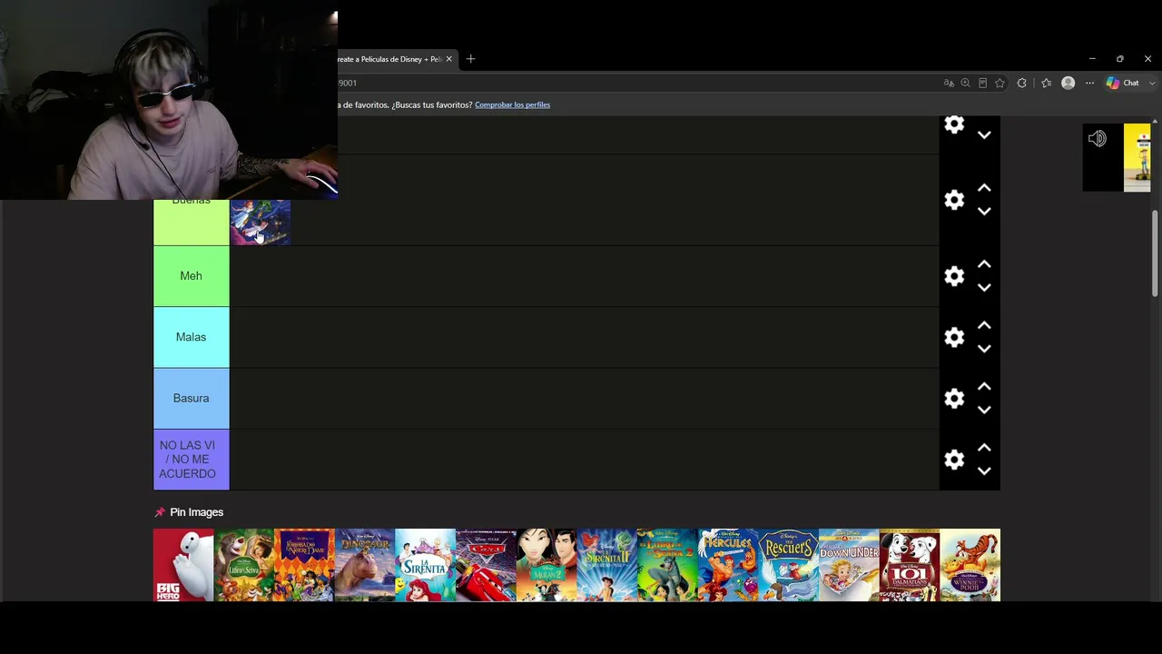Click the Basura tier label
1162x654 pixels.
[x=191, y=398]
